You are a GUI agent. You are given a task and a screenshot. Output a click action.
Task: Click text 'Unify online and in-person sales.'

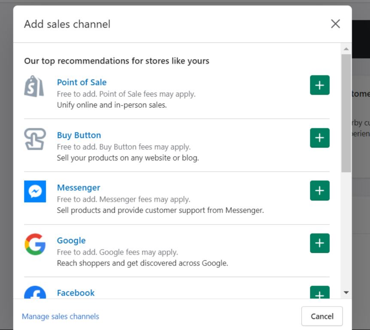[x=112, y=105]
